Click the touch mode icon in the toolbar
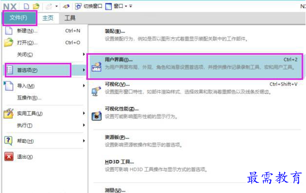This screenshot has height=193, width=306. click(x=66, y=6)
